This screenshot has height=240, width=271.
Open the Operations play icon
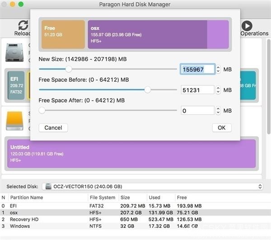[x=247, y=26]
